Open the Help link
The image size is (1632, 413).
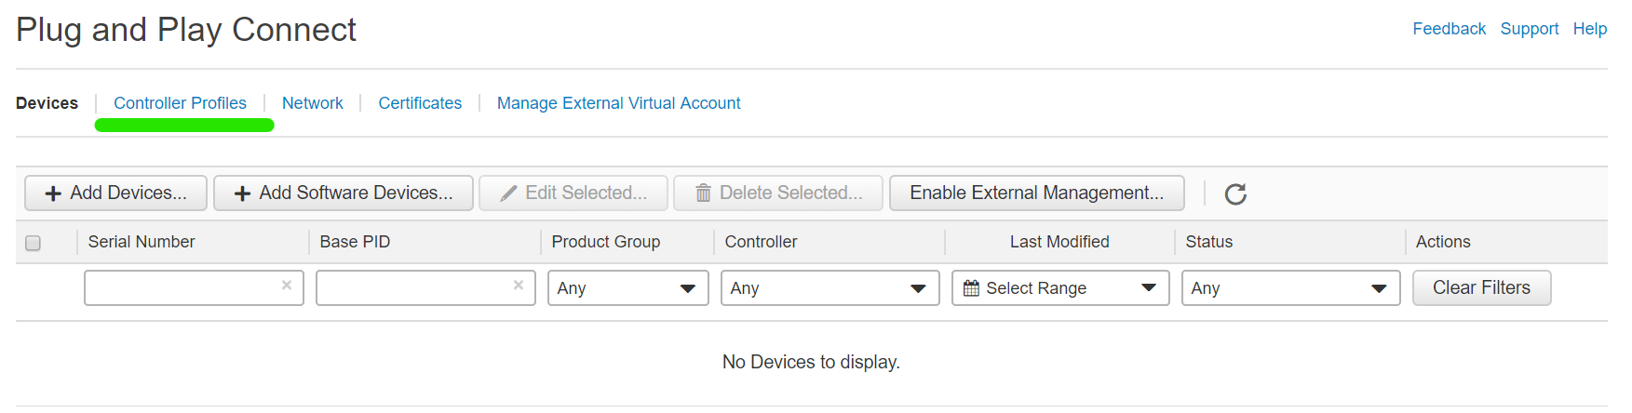pos(1590,29)
